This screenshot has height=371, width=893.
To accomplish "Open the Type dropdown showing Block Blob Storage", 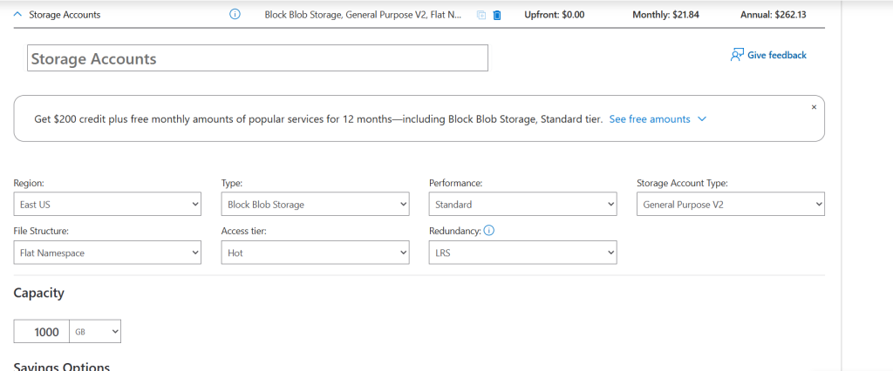I will coord(315,205).
